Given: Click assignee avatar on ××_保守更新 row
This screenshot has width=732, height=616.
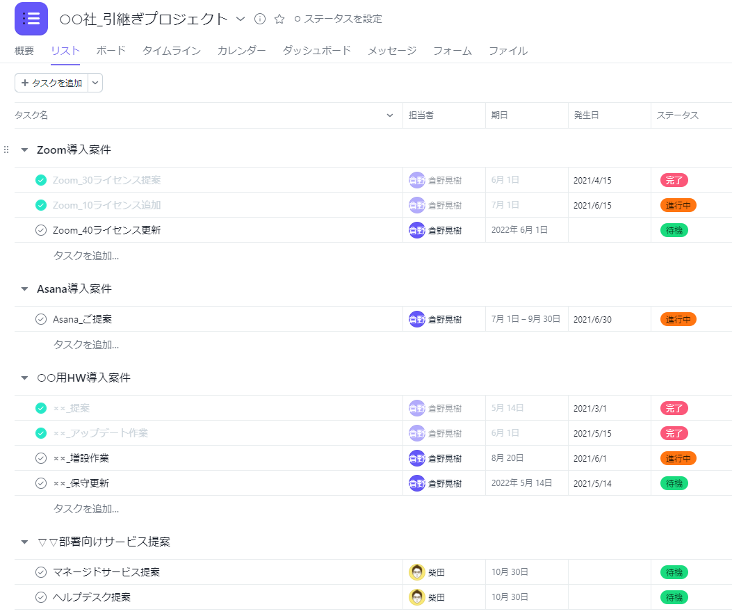Looking at the screenshot, I should click(417, 483).
